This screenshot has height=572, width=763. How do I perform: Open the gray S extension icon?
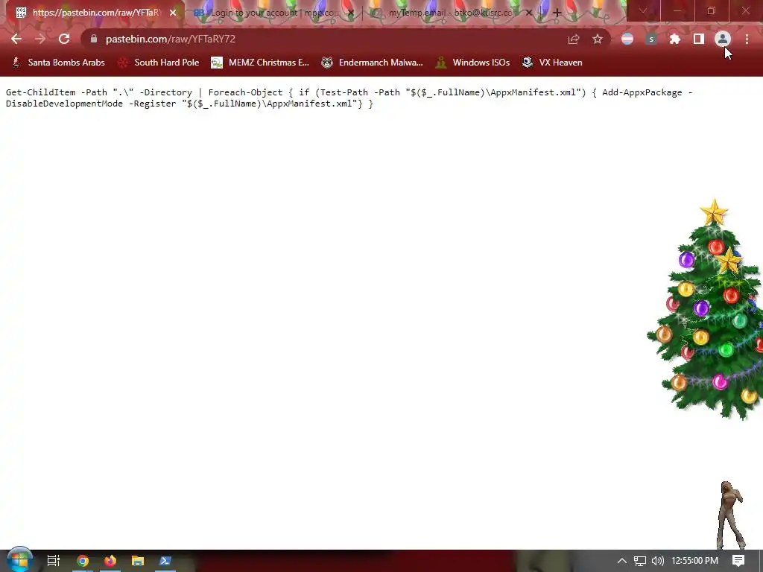(x=651, y=39)
